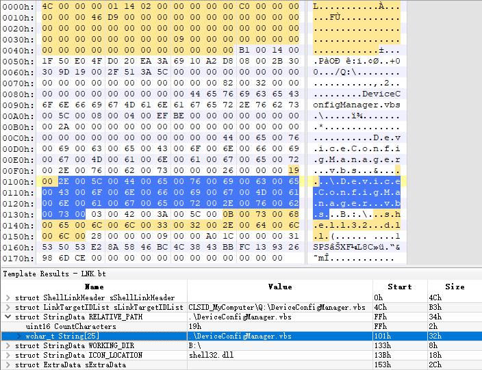Click byte 19 at end of row 00F0h
The image size is (482, 370).
[294, 170]
